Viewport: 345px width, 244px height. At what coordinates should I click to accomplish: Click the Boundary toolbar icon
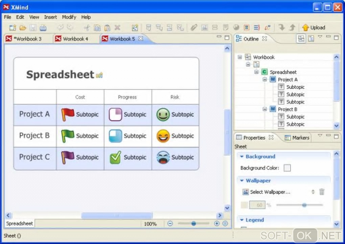(x=247, y=27)
